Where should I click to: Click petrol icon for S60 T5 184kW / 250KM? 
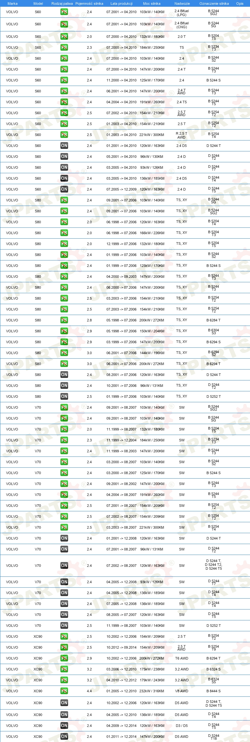coord(64,47)
